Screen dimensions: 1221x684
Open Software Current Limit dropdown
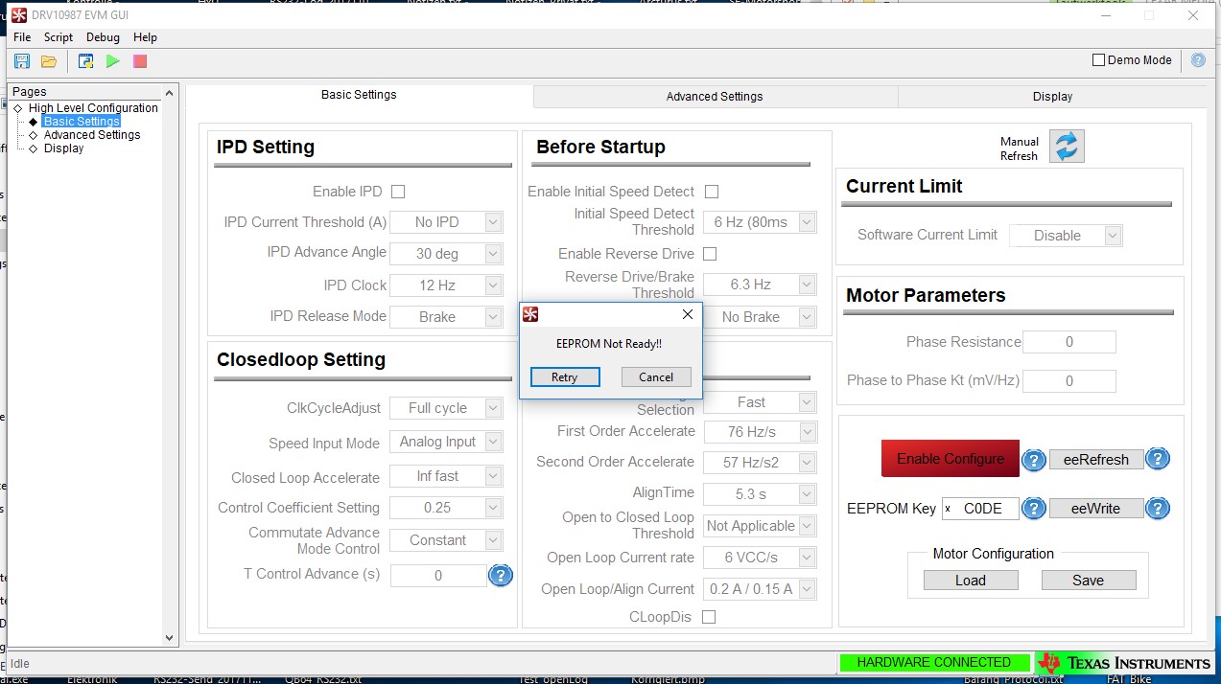(x=1066, y=236)
